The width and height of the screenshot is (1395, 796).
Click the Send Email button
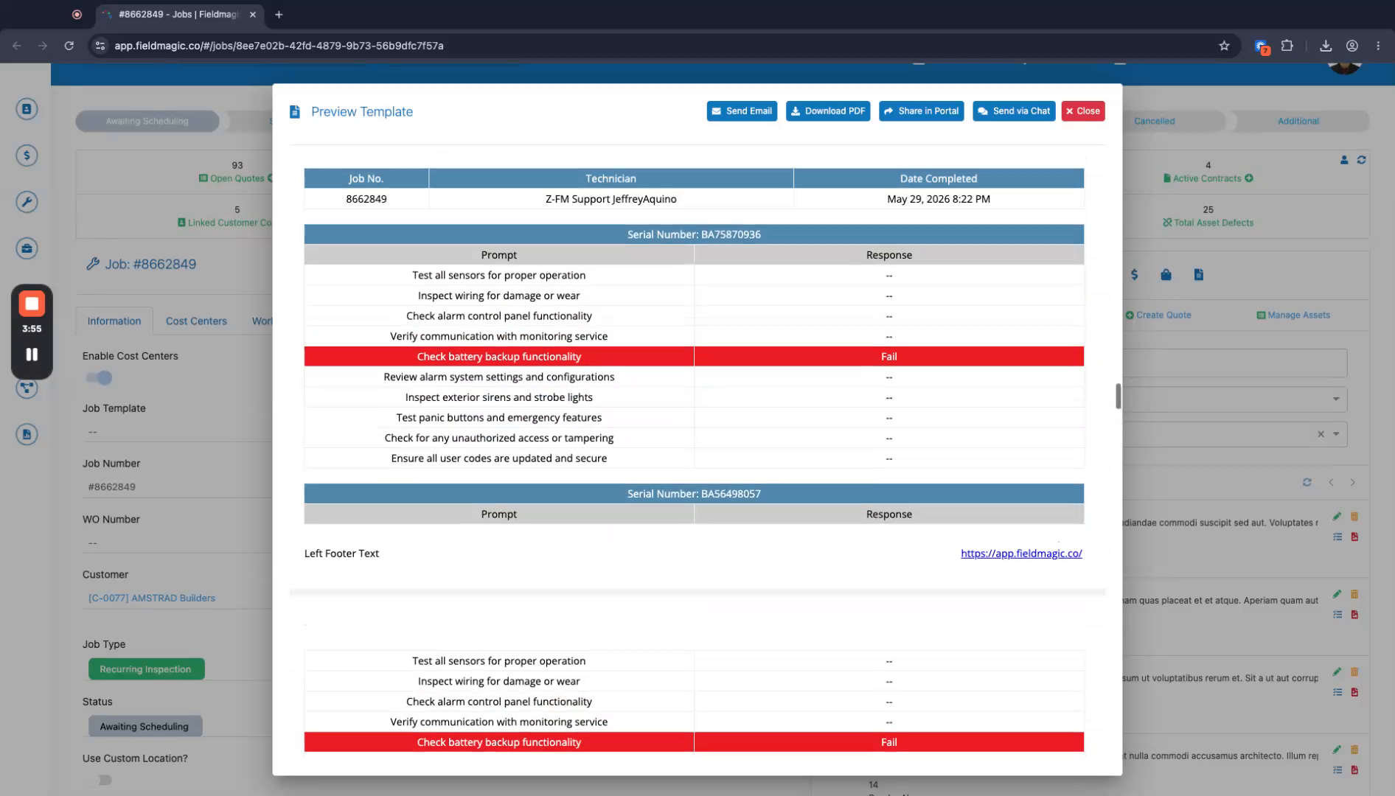742,111
